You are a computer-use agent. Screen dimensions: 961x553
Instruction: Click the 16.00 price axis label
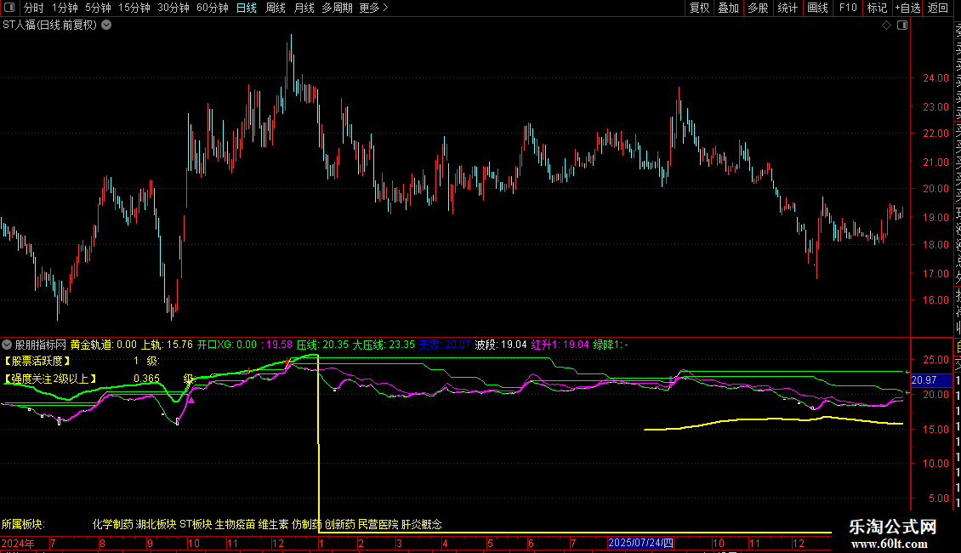[935, 300]
